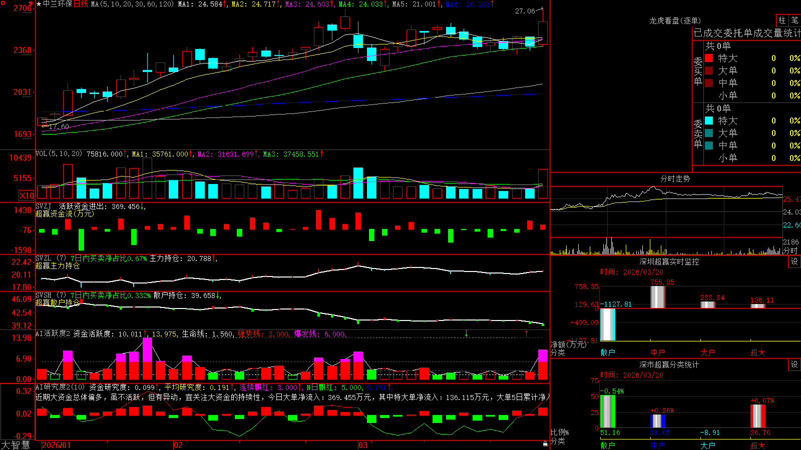801x450 pixels.
Task: Click the teal 大单 sell-order swatch
Action: pos(709,133)
